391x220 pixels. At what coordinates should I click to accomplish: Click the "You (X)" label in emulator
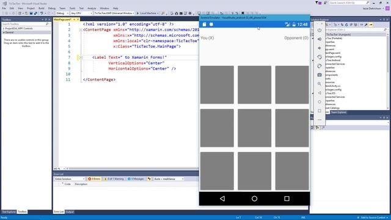pyautogui.click(x=207, y=38)
